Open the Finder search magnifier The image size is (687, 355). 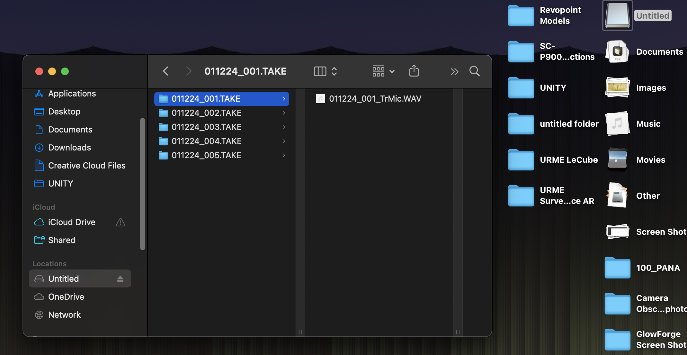tap(474, 71)
